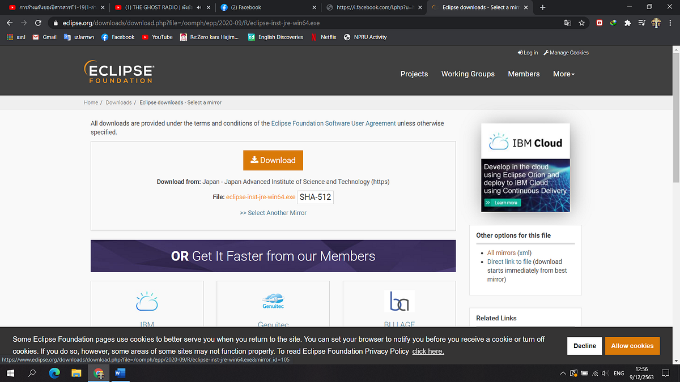Click the back navigation arrow
680x382 pixels.
click(9, 23)
